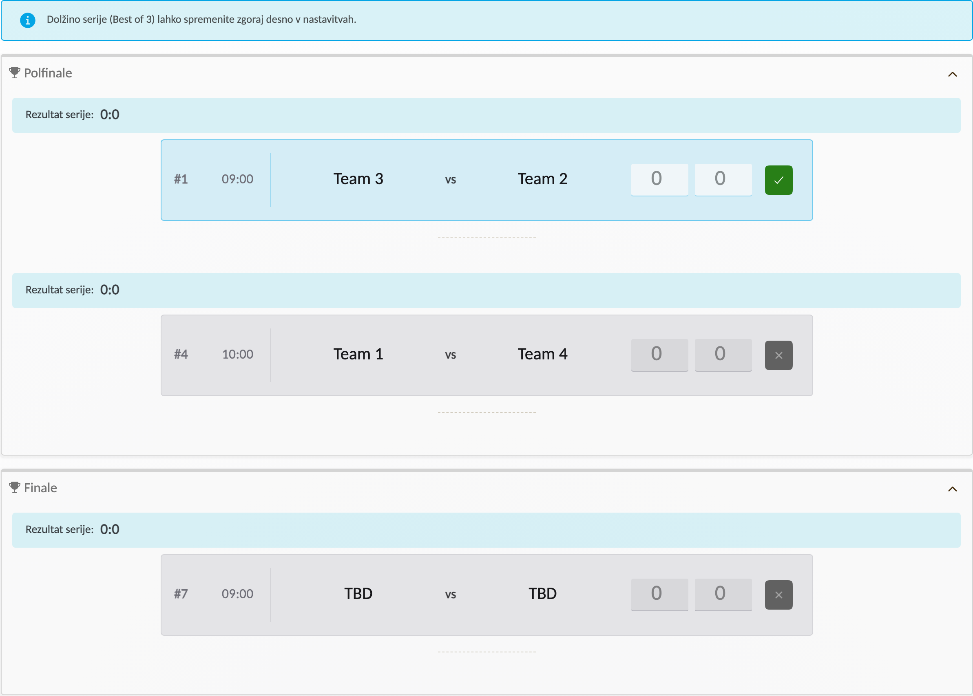Viewport: 973px width, 696px height.
Task: Click the gray X button for match #7
Action: tap(778, 595)
